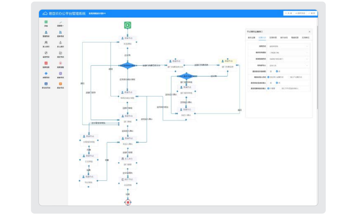This screenshot has width=357, height=215.
Task: Pick the single-person node icon in palette
Action: [x=46, y=32]
